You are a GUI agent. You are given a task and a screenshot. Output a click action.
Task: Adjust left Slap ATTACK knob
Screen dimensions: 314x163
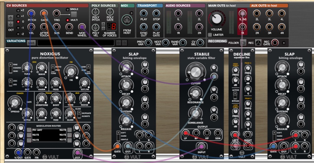point(126,67)
